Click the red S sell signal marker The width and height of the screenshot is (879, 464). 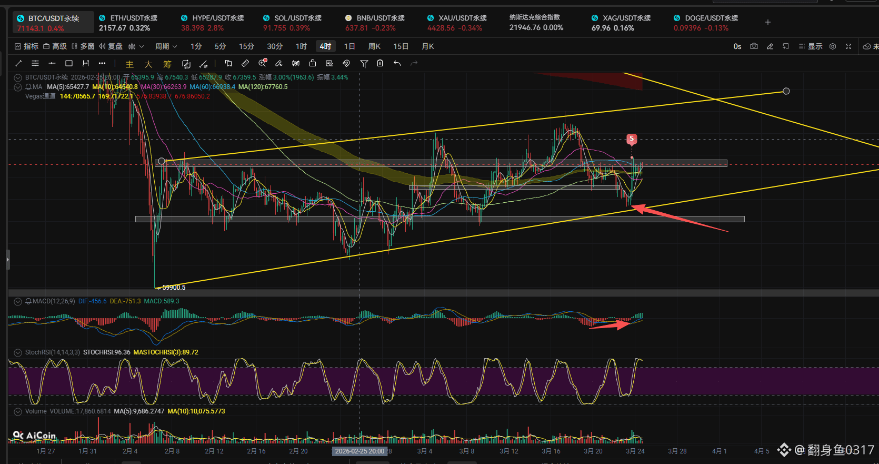tap(632, 139)
